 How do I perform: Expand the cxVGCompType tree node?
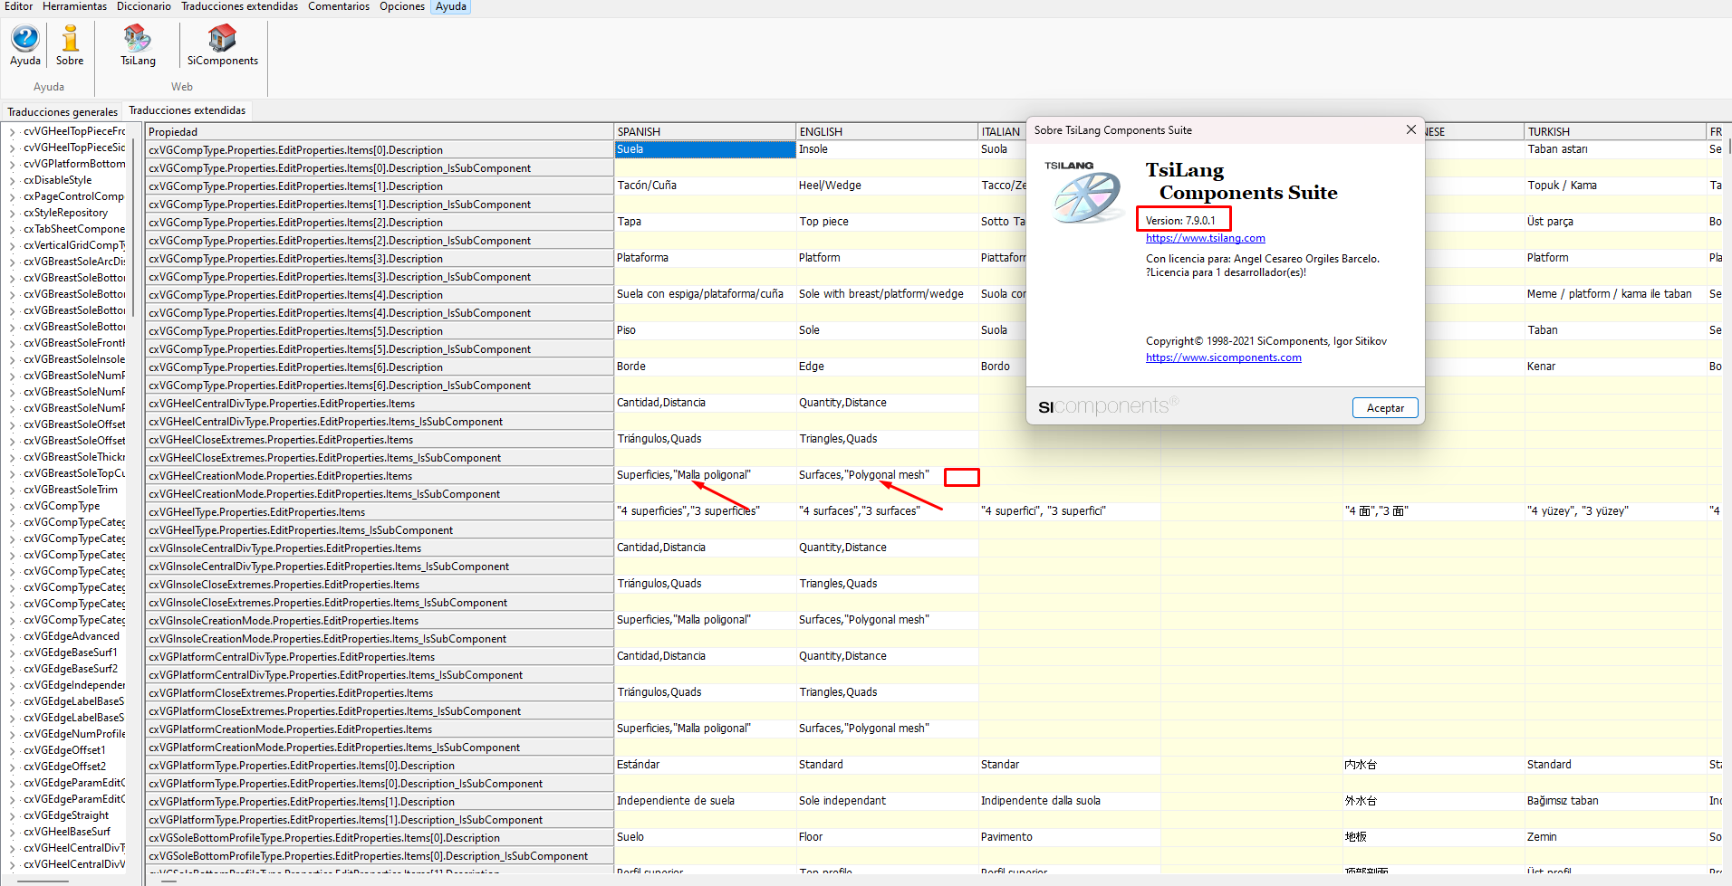point(13,507)
